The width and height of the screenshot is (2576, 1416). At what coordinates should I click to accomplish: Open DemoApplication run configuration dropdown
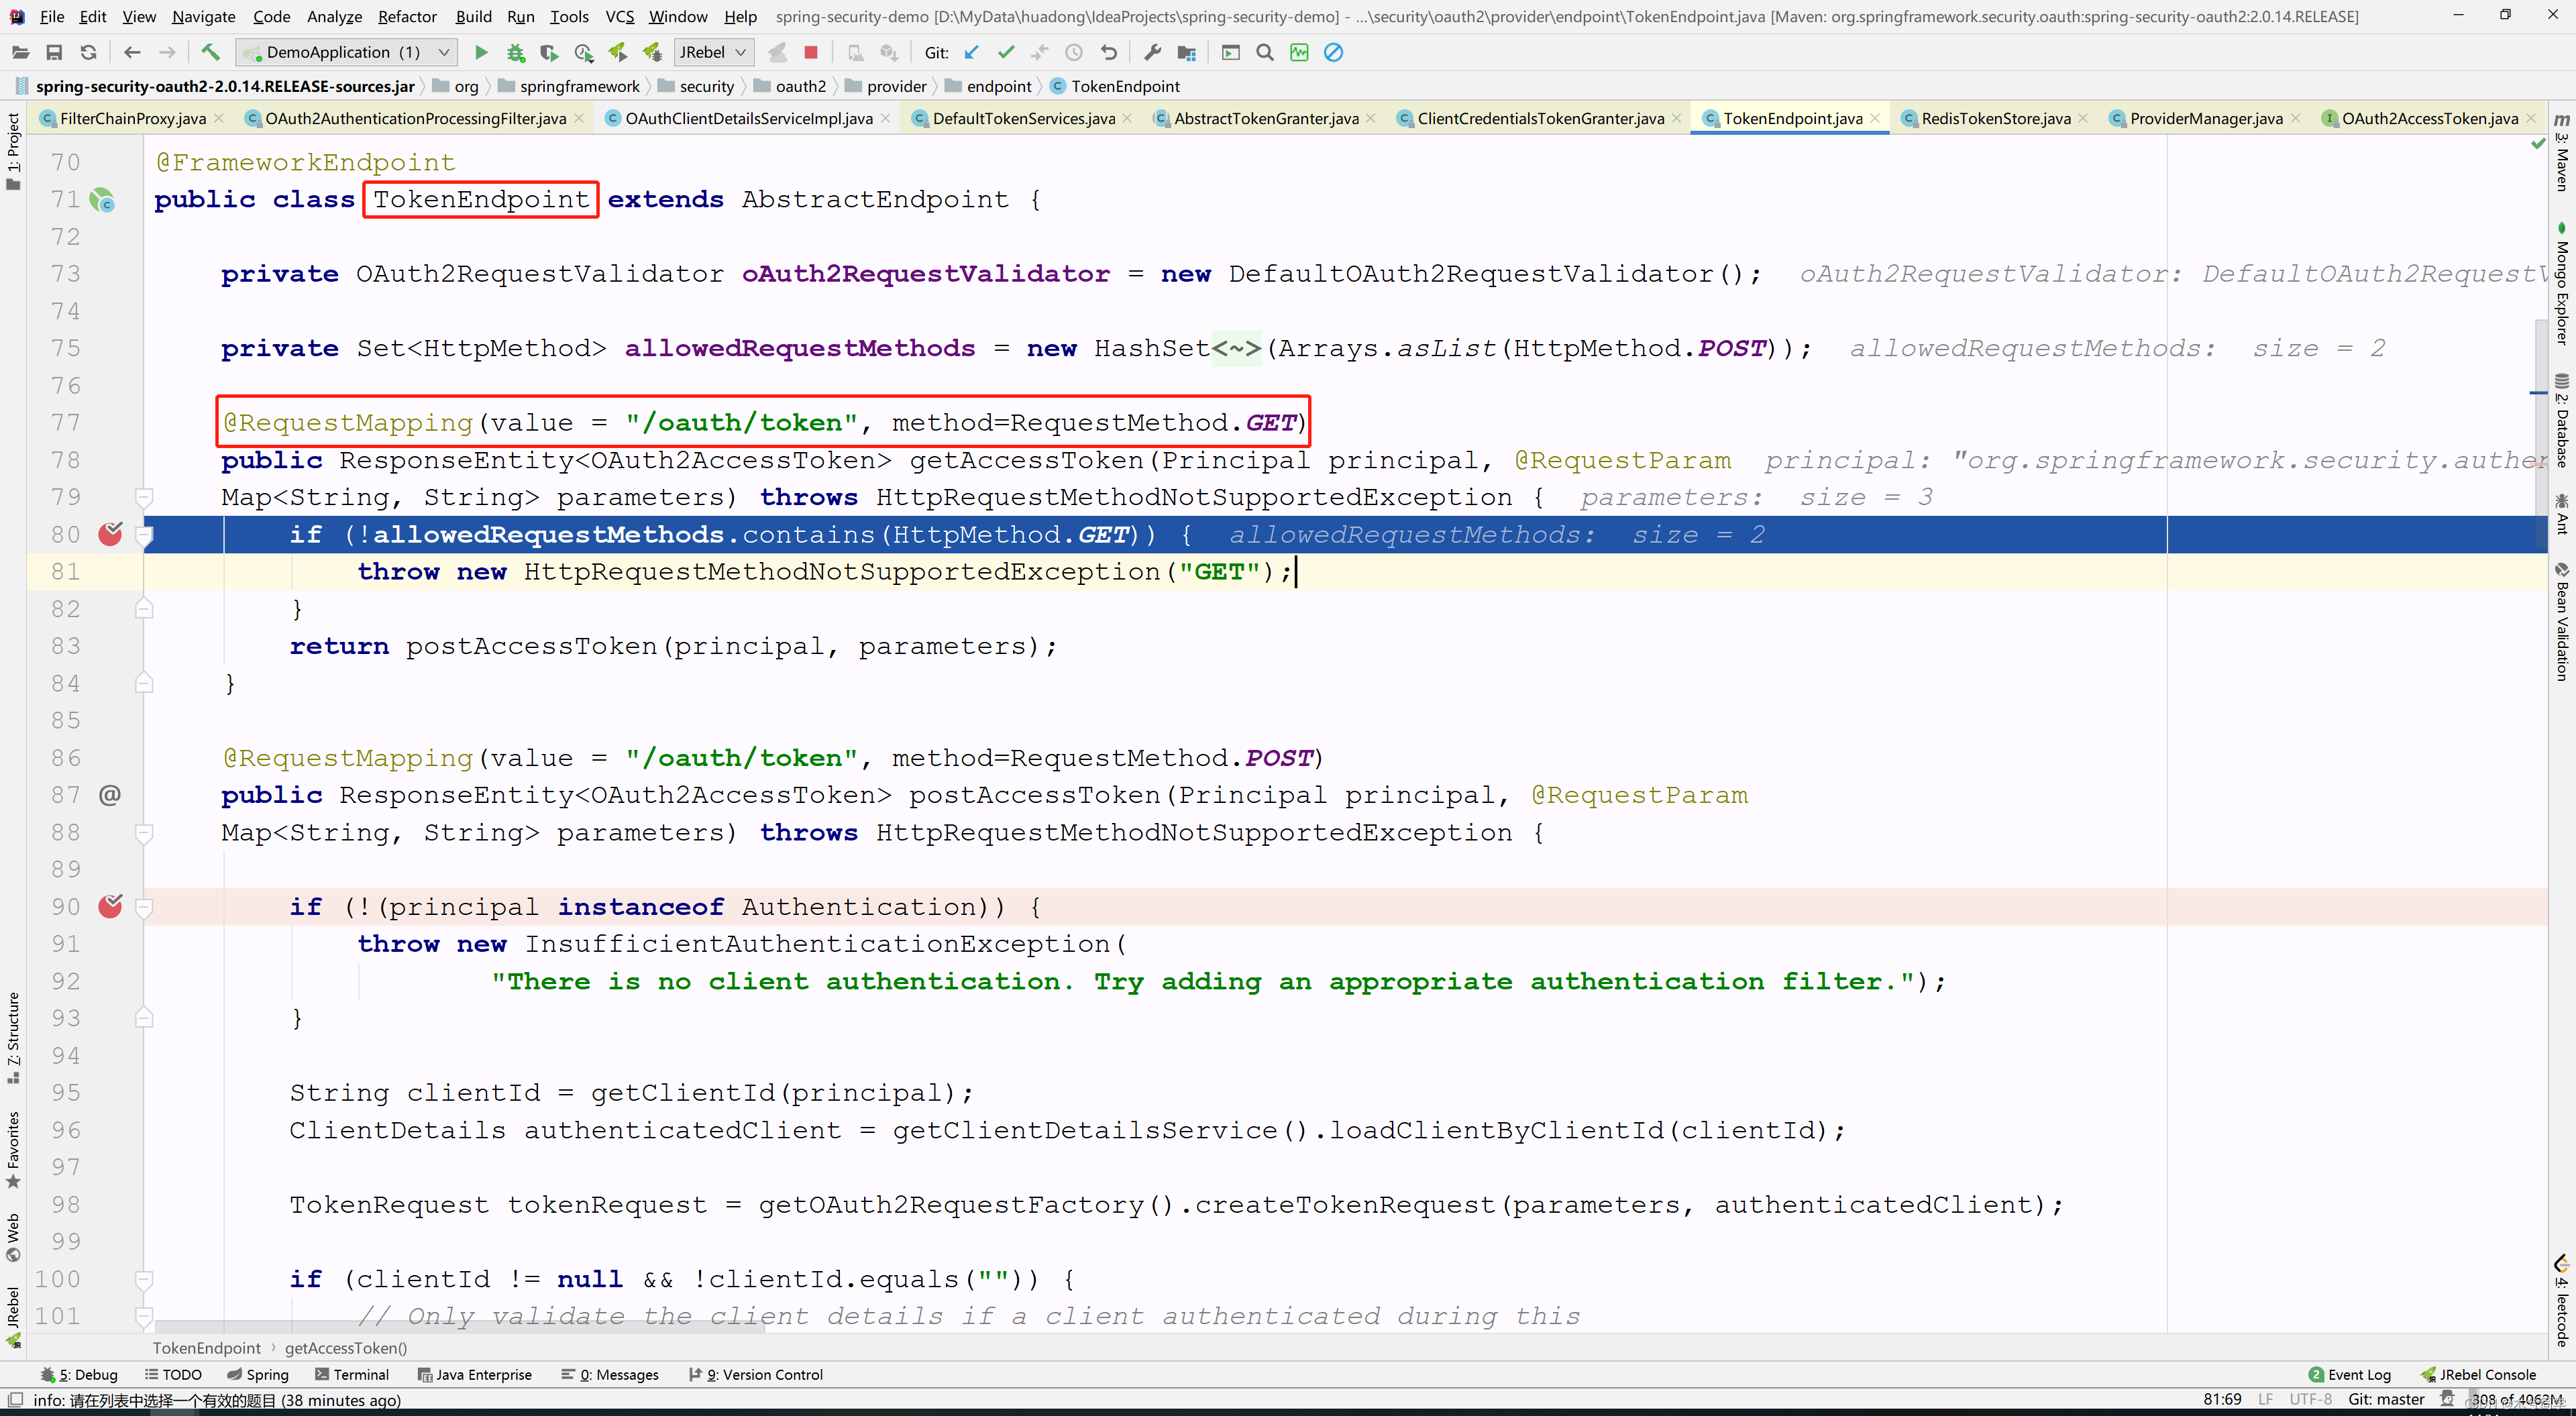(346, 53)
